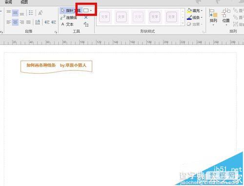244x186 pixels.
Task: Open Shape Styles (形状样式) dialog launcher
Action: tap(203, 32)
